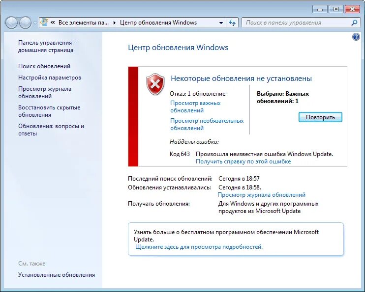
Task: Open Просмотр журнала обновлений below install time
Action: click(261, 195)
